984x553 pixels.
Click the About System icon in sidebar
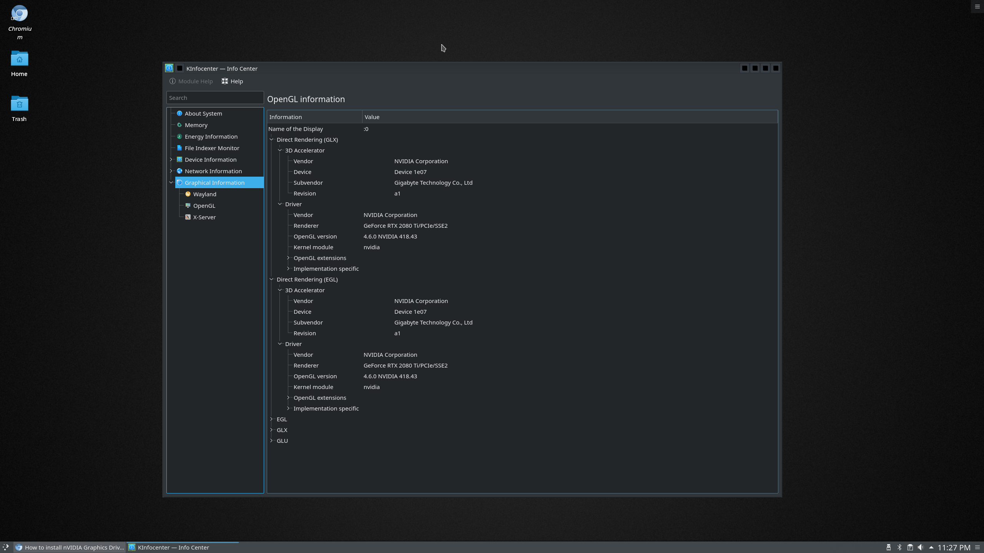(180, 113)
